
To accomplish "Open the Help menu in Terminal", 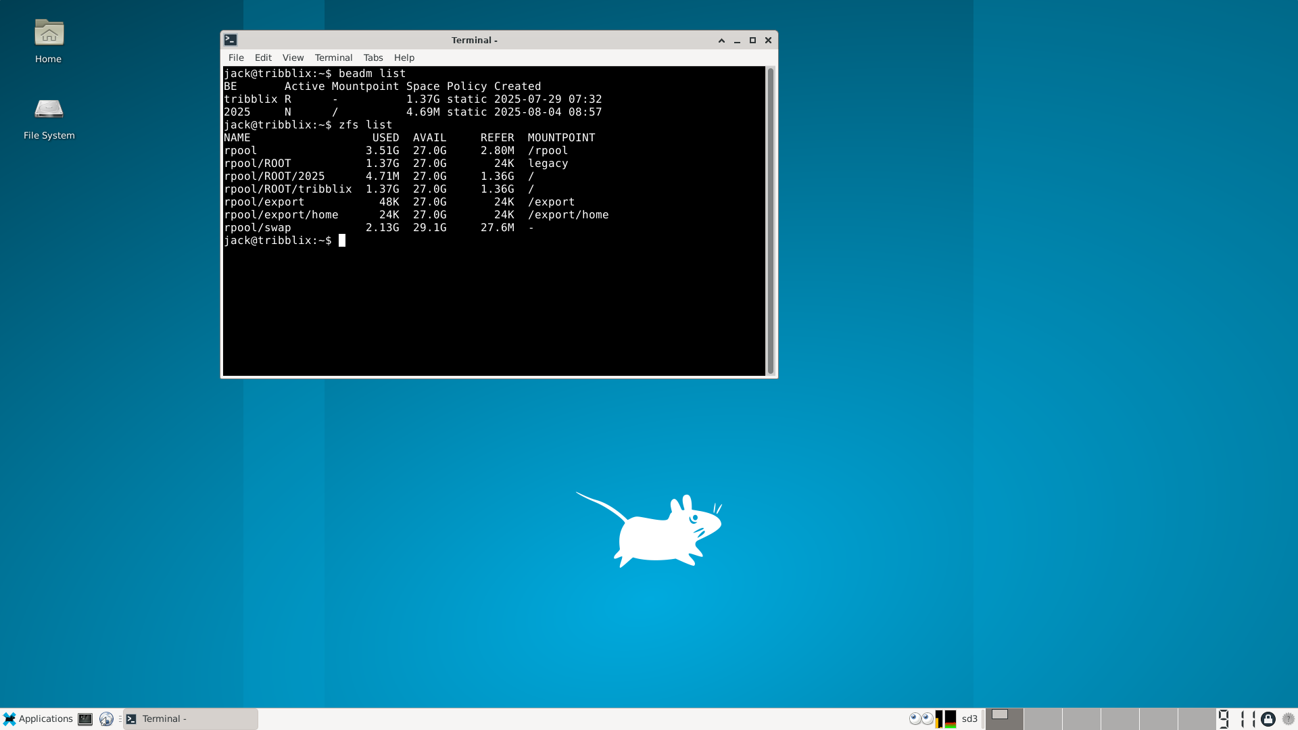I will tap(404, 57).
